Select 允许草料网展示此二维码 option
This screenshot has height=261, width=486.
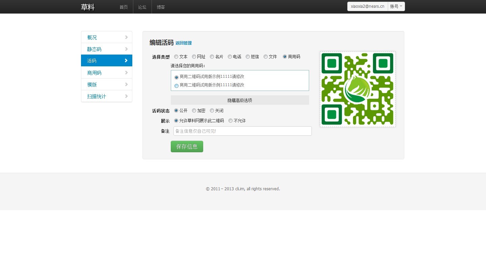pos(176,121)
